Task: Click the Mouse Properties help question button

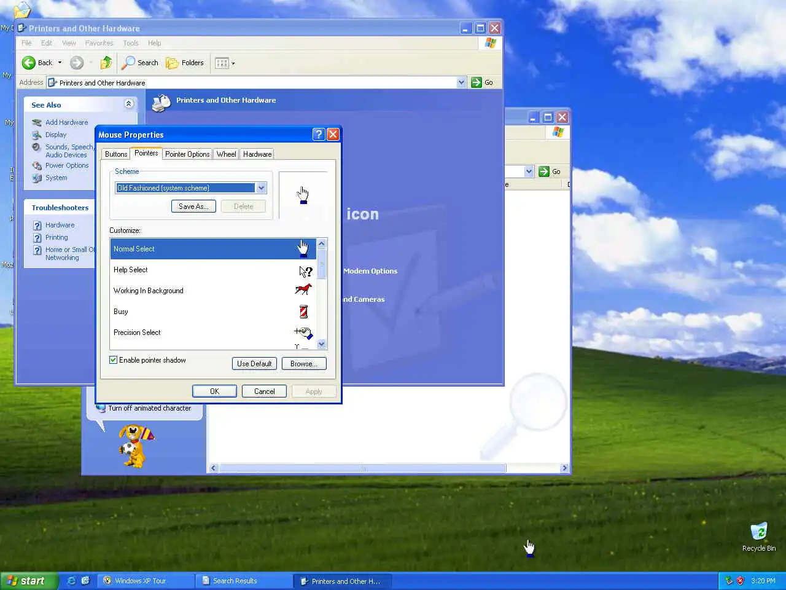Action: click(x=319, y=135)
